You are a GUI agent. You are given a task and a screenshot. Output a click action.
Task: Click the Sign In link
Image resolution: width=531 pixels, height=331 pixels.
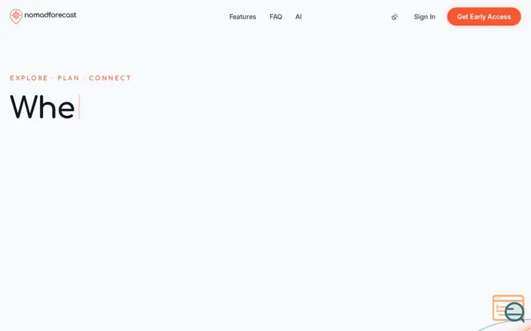coord(424,17)
